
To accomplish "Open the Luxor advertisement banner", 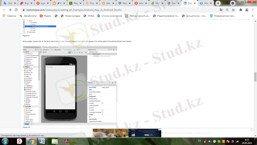I will (x=111, y=133).
